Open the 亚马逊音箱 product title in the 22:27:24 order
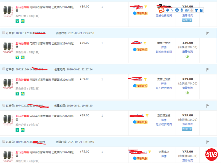Screen dimensions: 221x164 coord(22,80)
